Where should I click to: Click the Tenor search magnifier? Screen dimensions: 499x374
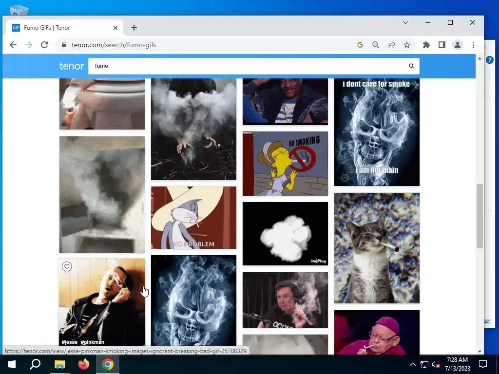pos(411,66)
